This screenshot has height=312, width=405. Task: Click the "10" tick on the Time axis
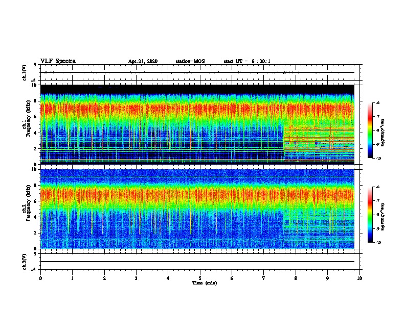[x=359, y=278]
